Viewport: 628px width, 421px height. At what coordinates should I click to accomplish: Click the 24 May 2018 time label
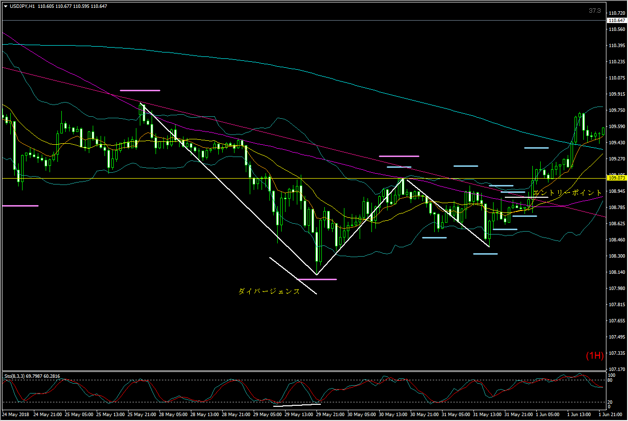(15, 414)
